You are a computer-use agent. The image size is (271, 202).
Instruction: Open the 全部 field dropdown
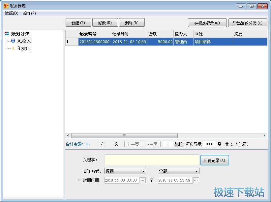click(x=179, y=171)
